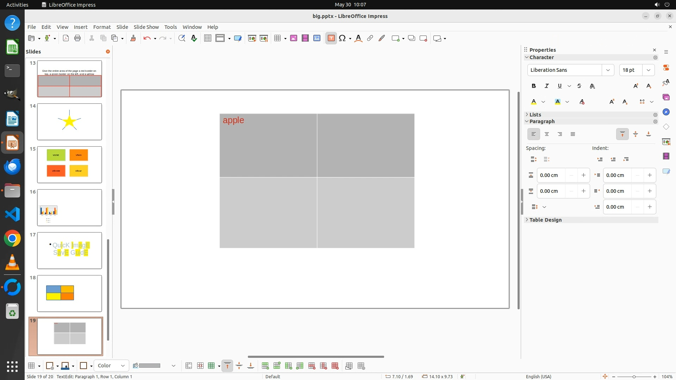Increase above paragraph spacing with plus

(583, 175)
